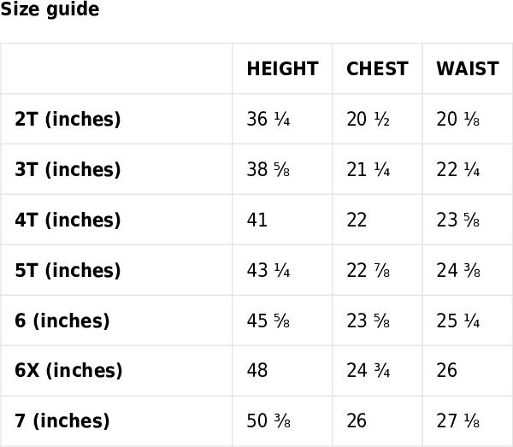Select the size 6 waist value 25 ¼
The width and height of the screenshot is (513, 447).
pyautogui.click(x=458, y=321)
